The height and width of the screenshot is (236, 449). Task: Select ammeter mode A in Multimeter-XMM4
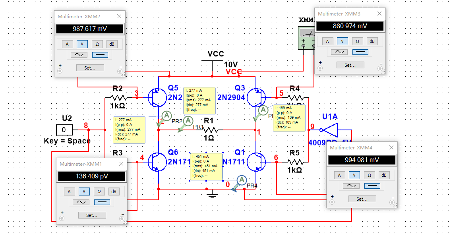click(340, 175)
